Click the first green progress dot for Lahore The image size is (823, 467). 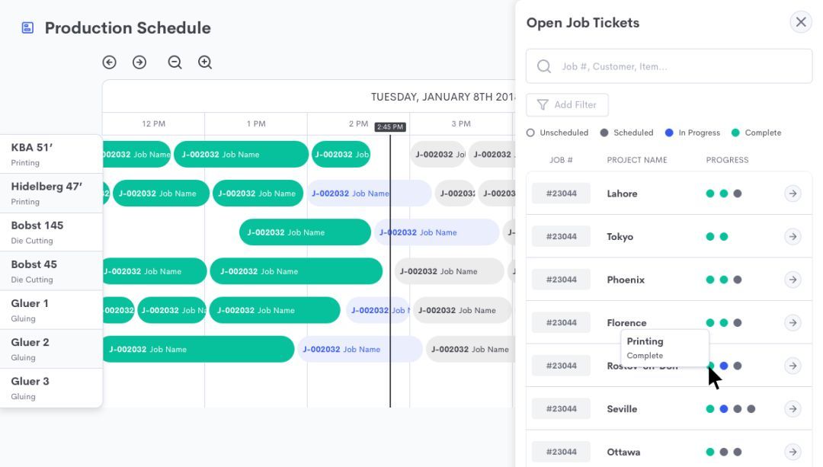(710, 194)
